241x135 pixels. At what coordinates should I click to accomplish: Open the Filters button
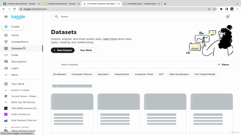coord(223,64)
